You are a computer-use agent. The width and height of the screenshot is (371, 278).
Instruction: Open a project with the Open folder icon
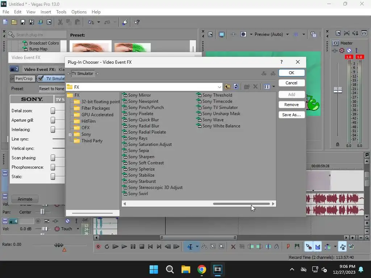pos(14,22)
